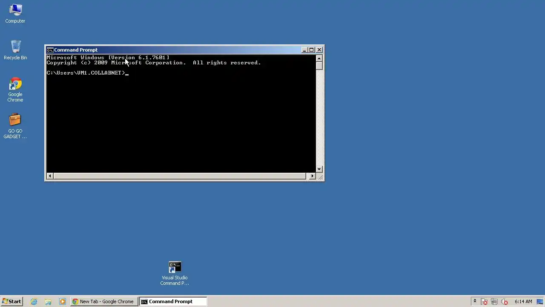
Task: Click the Microsoft Windows version line
Action: coord(108,58)
